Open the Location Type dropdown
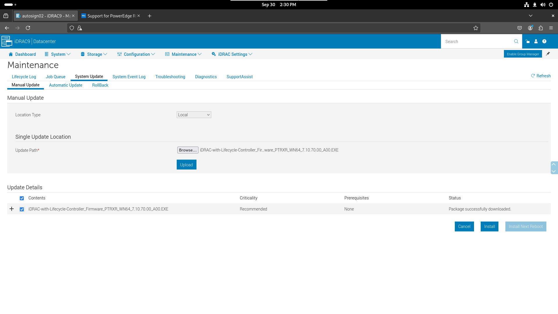 tap(194, 115)
